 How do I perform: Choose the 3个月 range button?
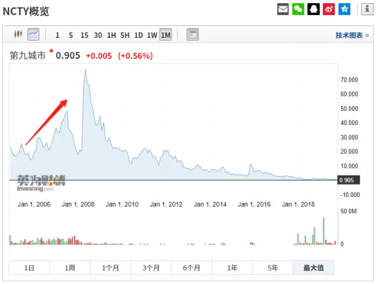[x=151, y=268]
